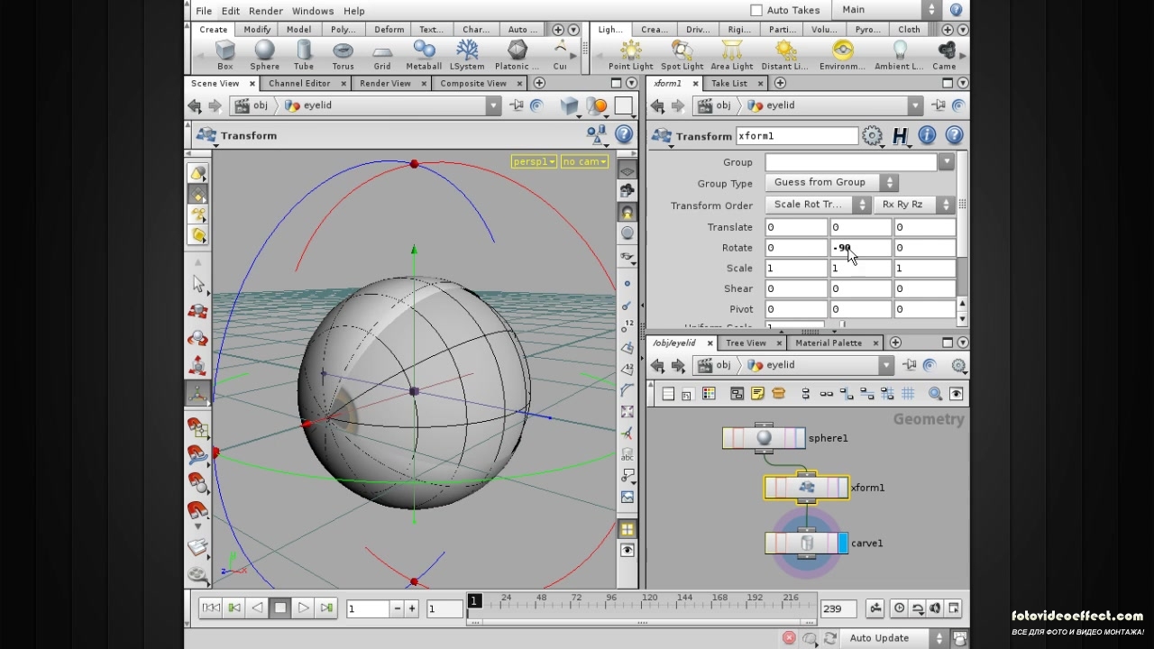Screen dimensions: 1154x649
Task: Open the Help menu
Action: click(354, 11)
